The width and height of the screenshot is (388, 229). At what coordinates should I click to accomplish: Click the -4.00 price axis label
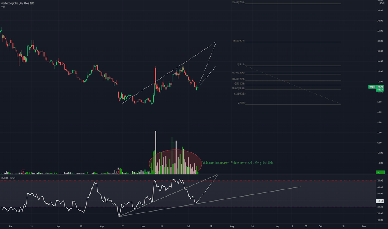380,163
